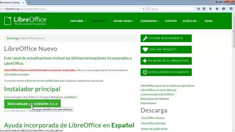Open LibreOffice Nuevo sidebar link
The width and height of the screenshot is (235, 132).
(x=153, y=118)
